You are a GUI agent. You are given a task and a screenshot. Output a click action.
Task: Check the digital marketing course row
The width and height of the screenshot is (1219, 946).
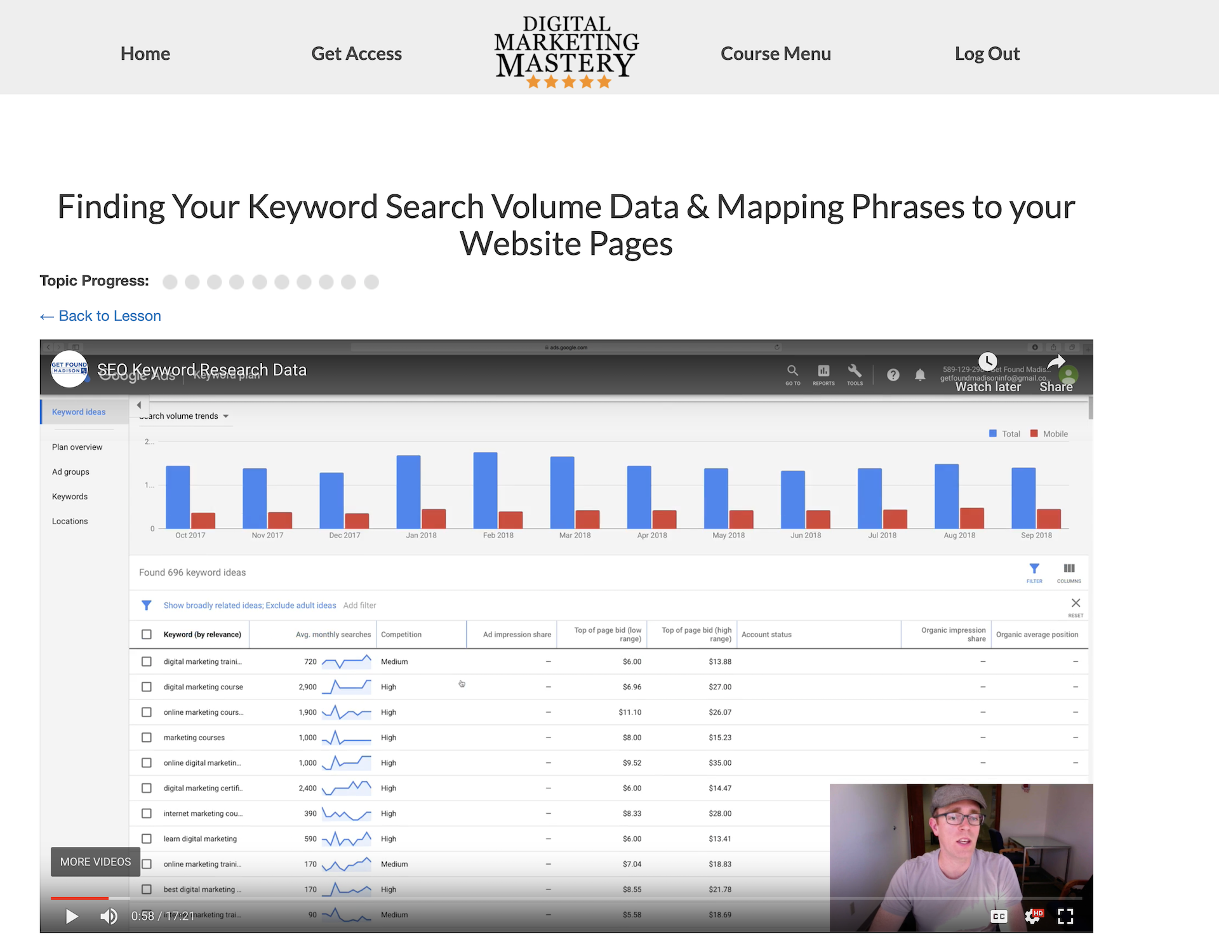[147, 687]
